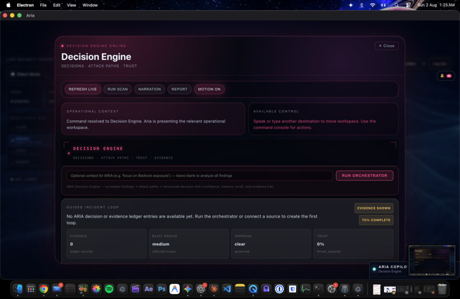Open the Apple menu
The height and width of the screenshot is (299, 460).
click(8, 5)
